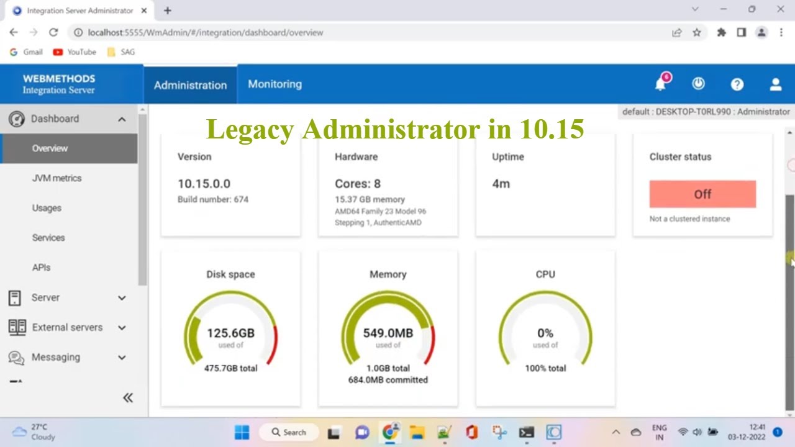Open the tab search dropdown in Chrome
Viewport: 795px width, 447px height.
pos(695,9)
